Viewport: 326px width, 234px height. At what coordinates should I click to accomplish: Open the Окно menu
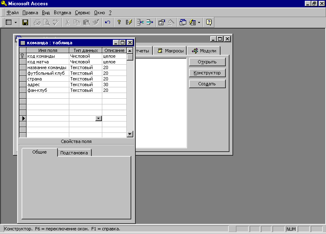pos(99,13)
